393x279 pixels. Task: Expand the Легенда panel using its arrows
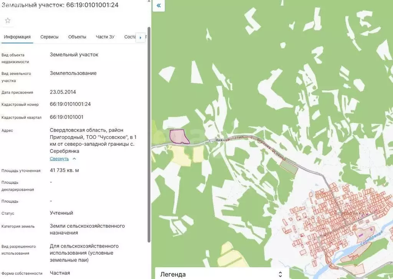(280, 274)
